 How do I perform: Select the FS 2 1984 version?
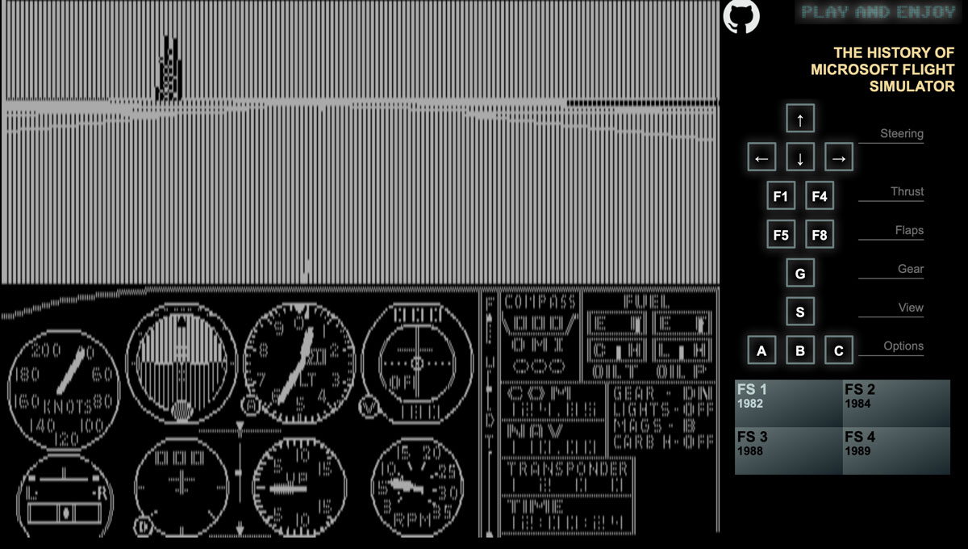[x=896, y=403]
